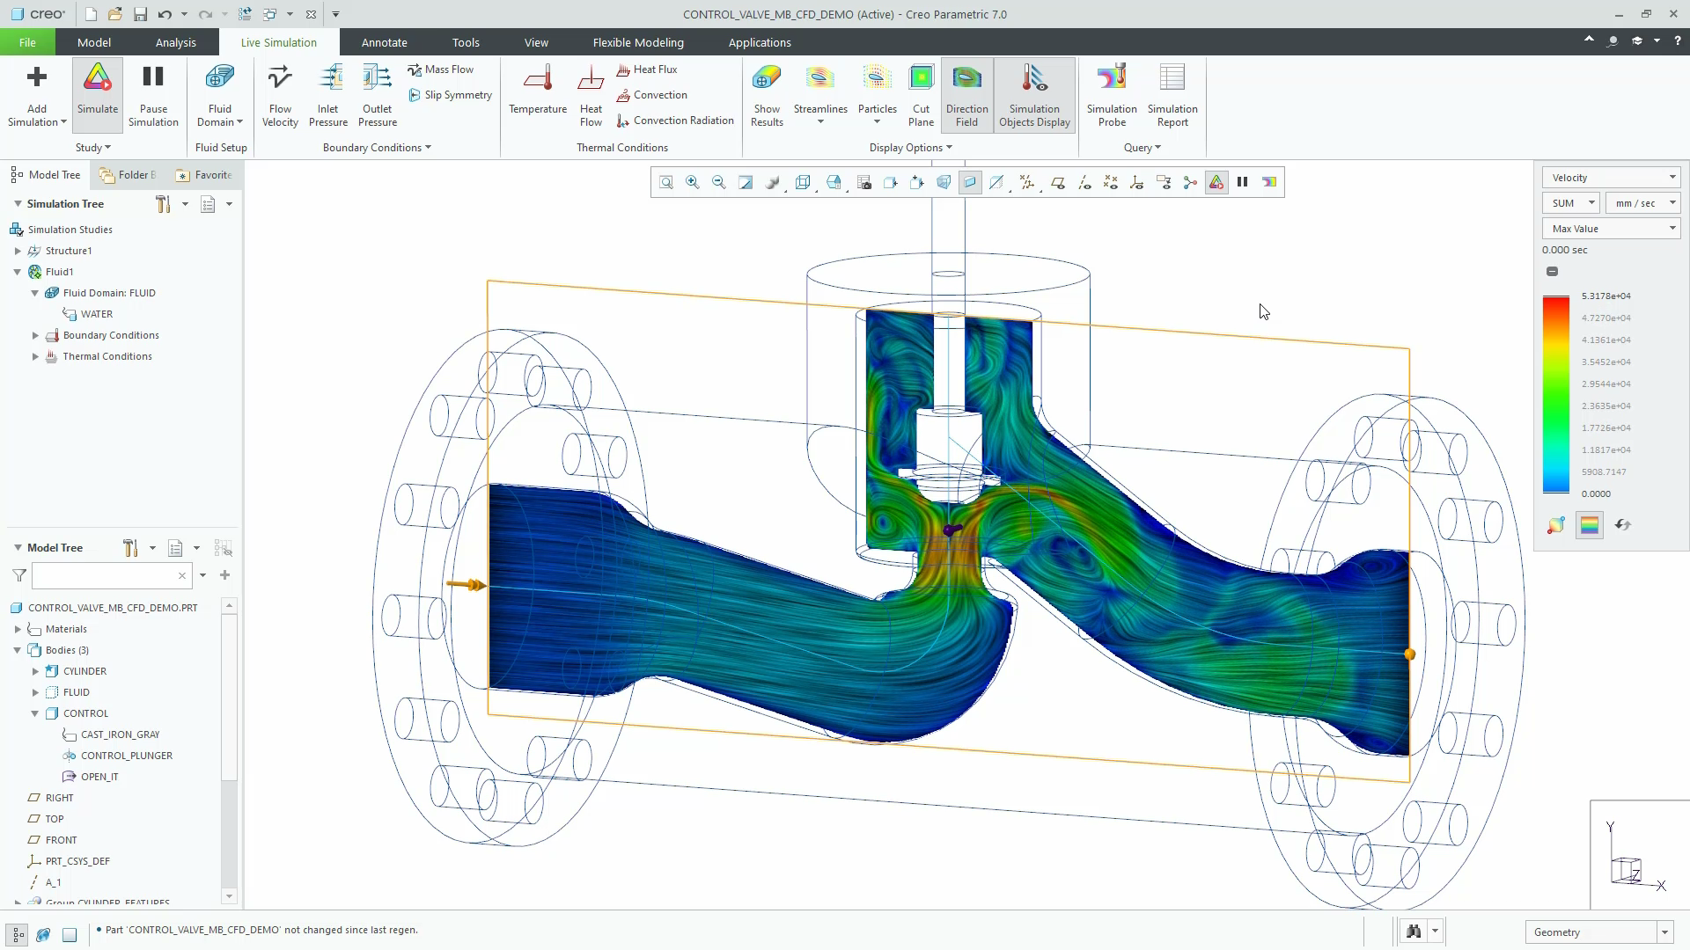Screen dimensions: 1690x950
Task: Open mm / sec units dropdown
Action: pos(1642,203)
